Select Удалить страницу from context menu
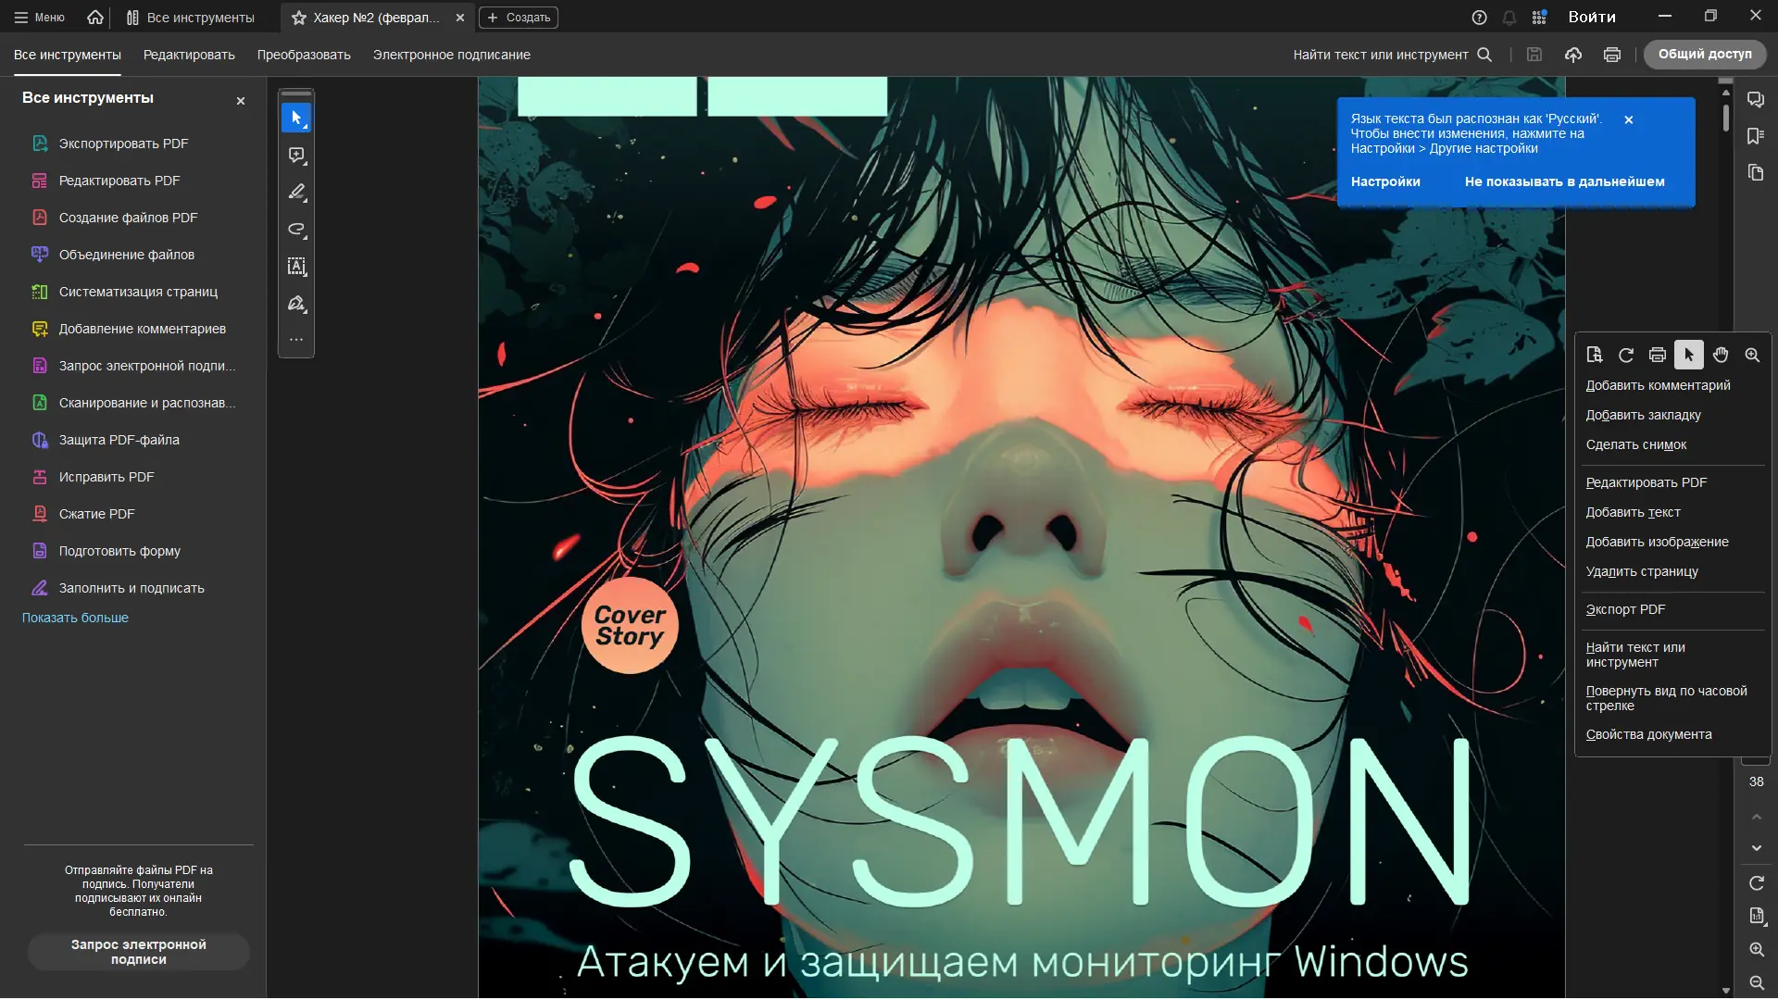Image resolution: width=1778 pixels, height=1000 pixels. point(1642,571)
